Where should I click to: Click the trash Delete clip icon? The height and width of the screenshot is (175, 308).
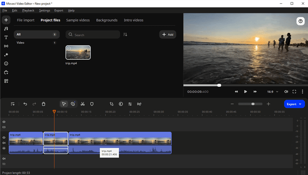pos(44,104)
